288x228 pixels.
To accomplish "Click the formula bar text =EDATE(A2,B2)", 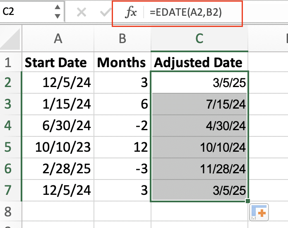I will coord(186,13).
